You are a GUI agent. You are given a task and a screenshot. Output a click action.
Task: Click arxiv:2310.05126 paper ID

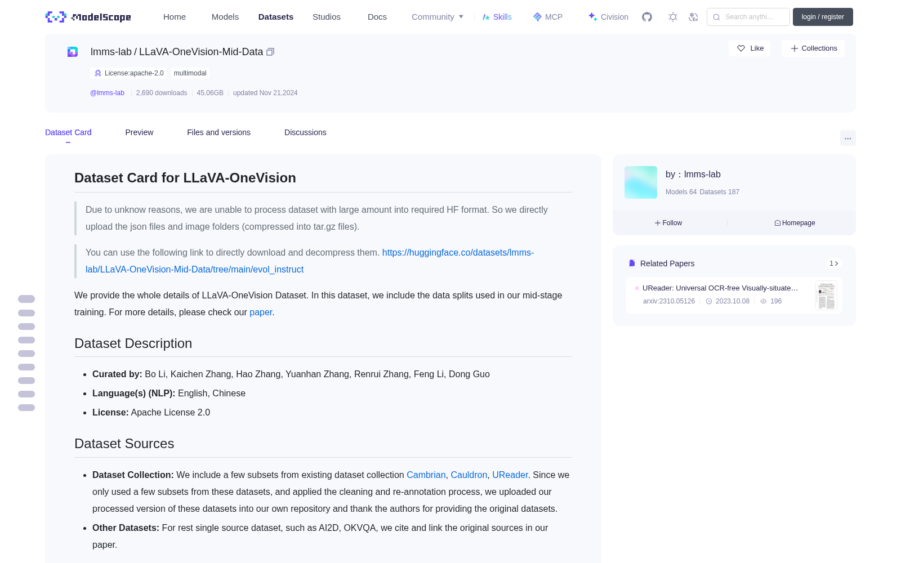coord(669,301)
